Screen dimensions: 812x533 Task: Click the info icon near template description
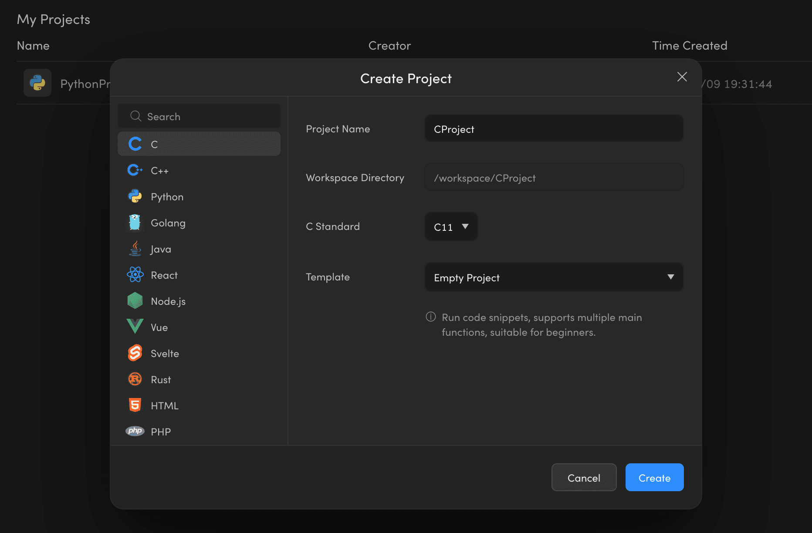pos(430,317)
